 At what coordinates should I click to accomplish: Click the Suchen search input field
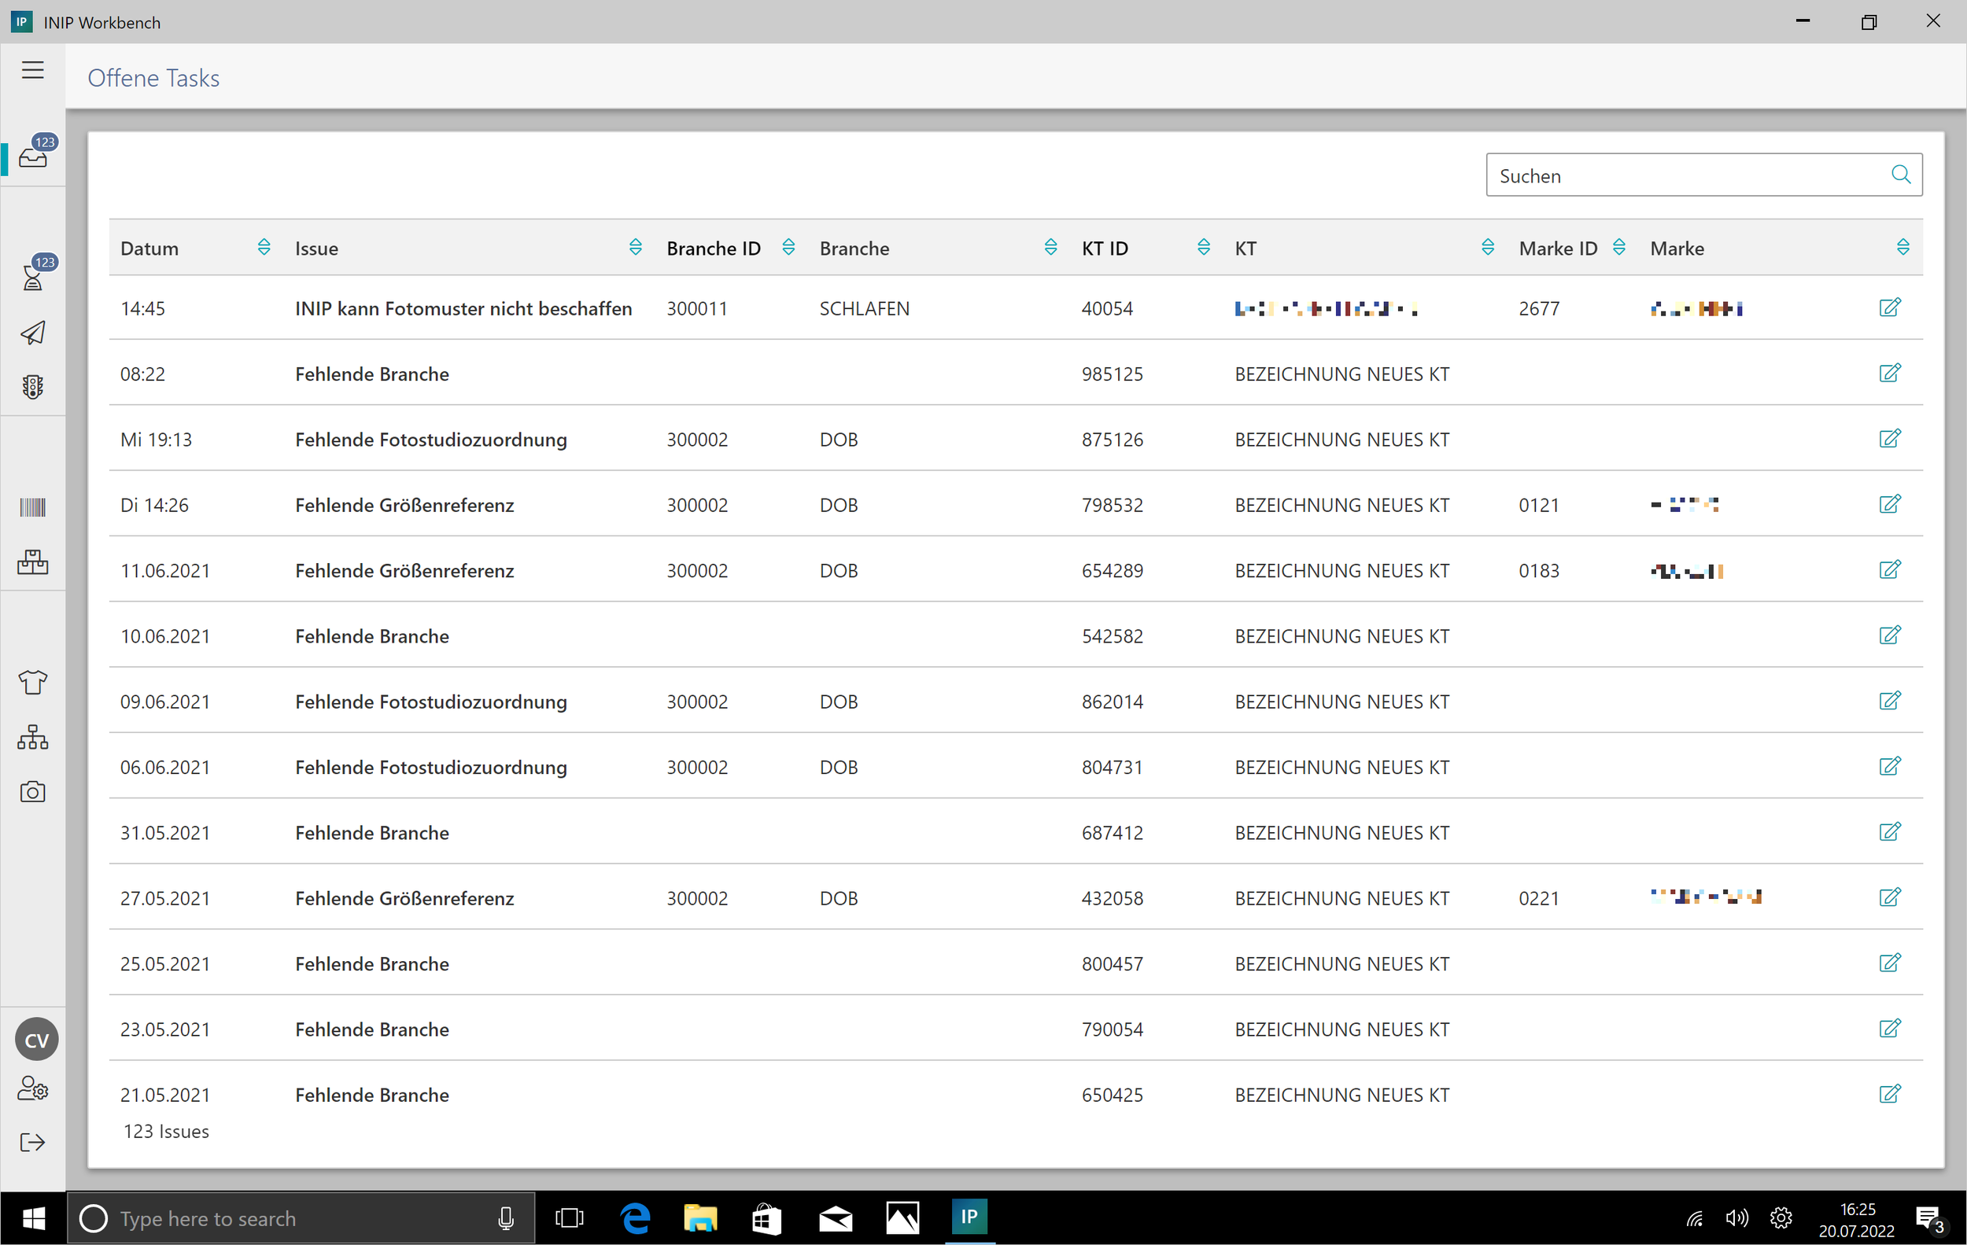1683,175
